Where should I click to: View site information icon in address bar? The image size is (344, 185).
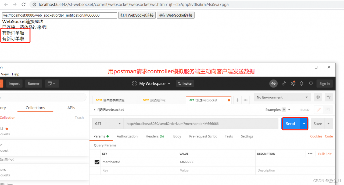pos(34,5)
